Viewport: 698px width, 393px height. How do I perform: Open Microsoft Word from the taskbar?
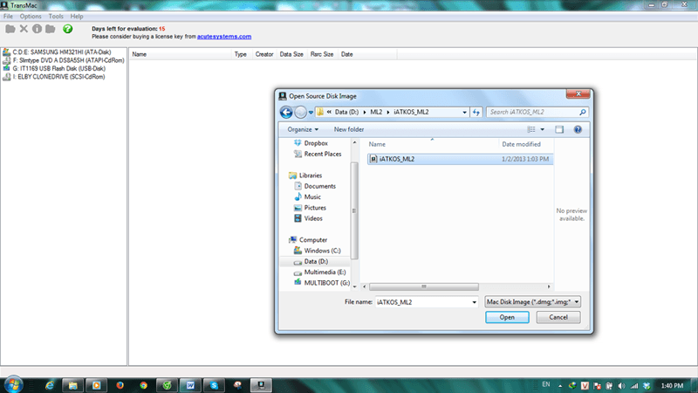190,385
